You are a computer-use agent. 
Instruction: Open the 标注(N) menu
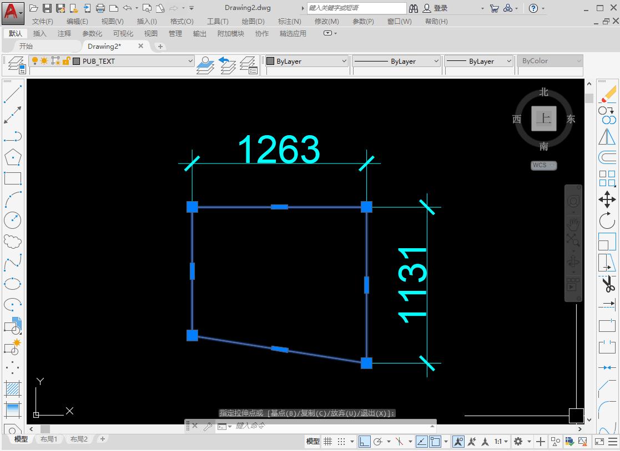point(289,21)
